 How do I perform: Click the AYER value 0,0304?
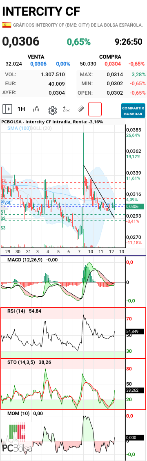pyautogui.click(x=57, y=93)
